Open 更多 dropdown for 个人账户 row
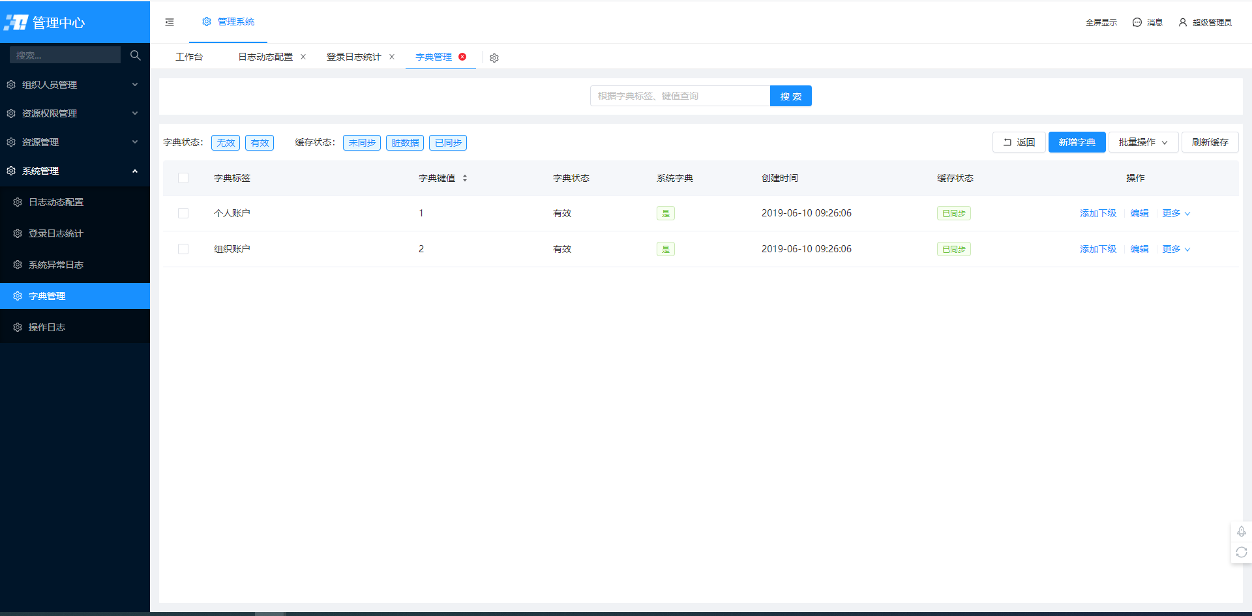 click(x=1176, y=213)
